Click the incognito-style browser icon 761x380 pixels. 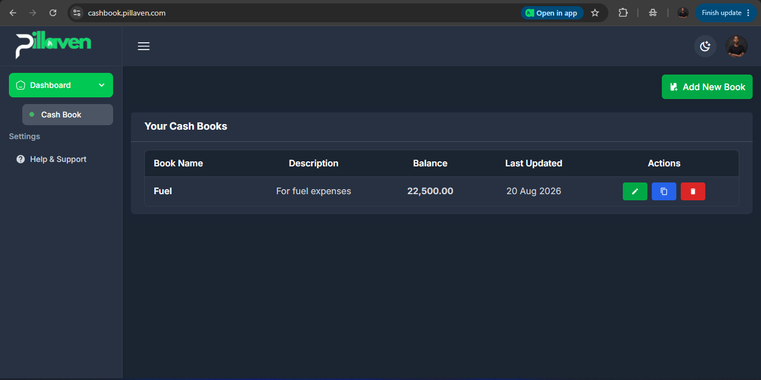pyautogui.click(x=653, y=13)
